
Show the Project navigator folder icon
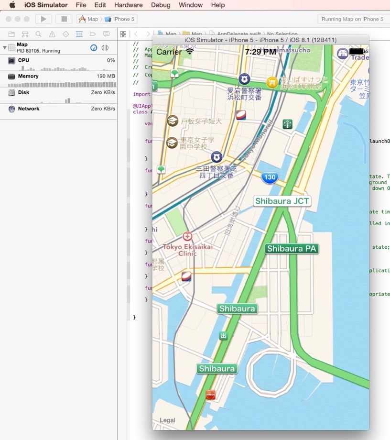pos(11,34)
